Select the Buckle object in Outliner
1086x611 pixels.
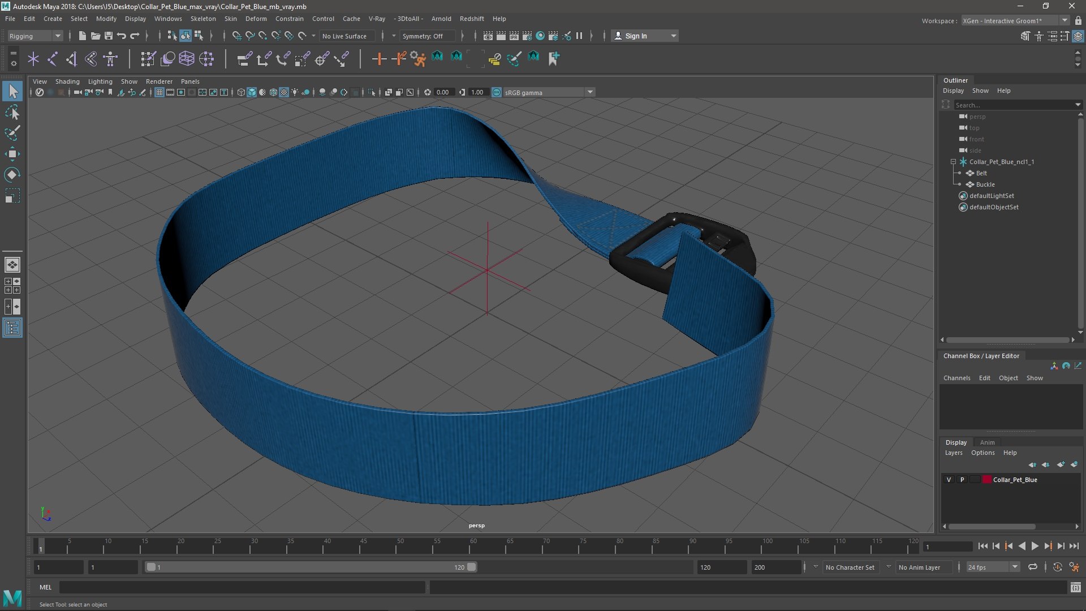pyautogui.click(x=985, y=184)
